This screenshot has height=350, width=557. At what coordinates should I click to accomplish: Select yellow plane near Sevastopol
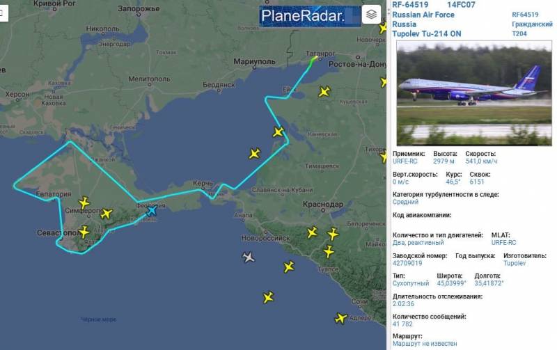pos(84,232)
